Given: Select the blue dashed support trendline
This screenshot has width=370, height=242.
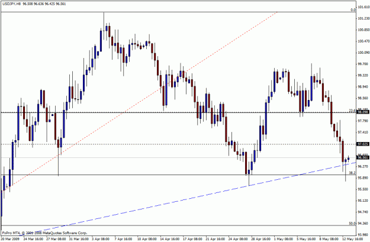Looking at the screenshot, I should [x=188, y=199].
